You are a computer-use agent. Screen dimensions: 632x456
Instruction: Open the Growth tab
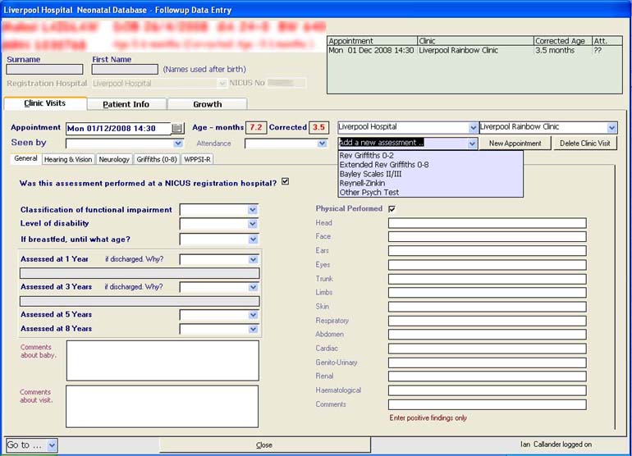(x=207, y=104)
